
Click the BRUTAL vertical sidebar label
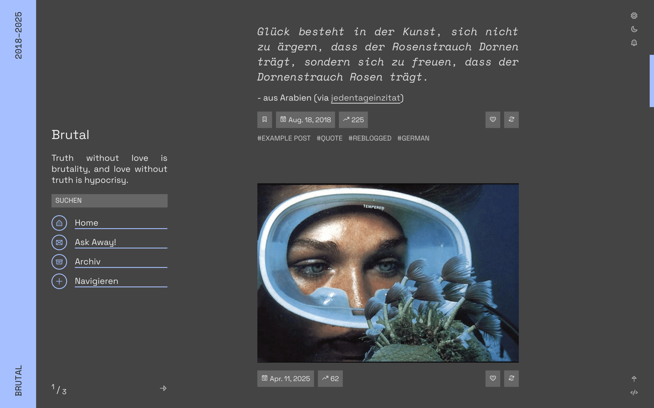(18, 381)
